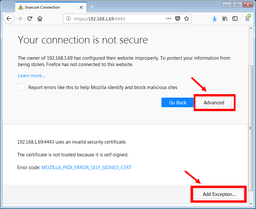This screenshot has width=256, height=209.
Task: Click the Pocket save icon
Action: 178,19
